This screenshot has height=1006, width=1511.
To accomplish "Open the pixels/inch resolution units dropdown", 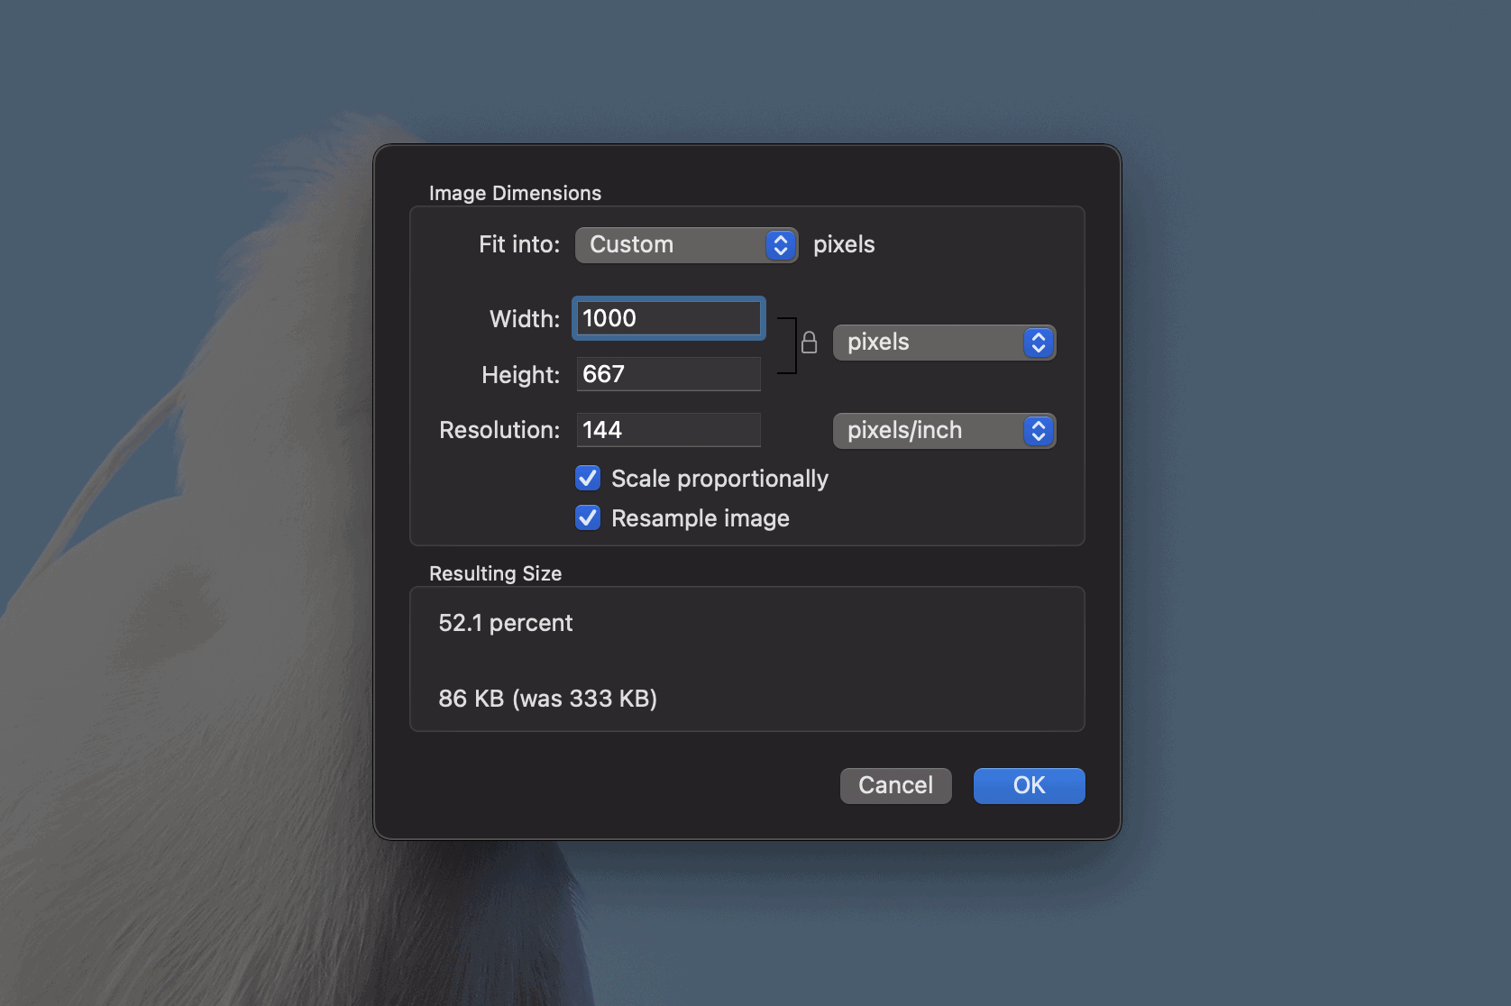I will point(944,431).
